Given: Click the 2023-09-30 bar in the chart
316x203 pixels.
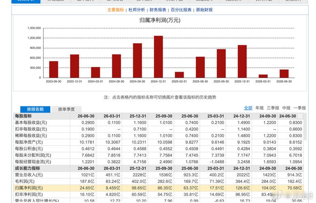Looking at the screenshot, I should point(53,69).
